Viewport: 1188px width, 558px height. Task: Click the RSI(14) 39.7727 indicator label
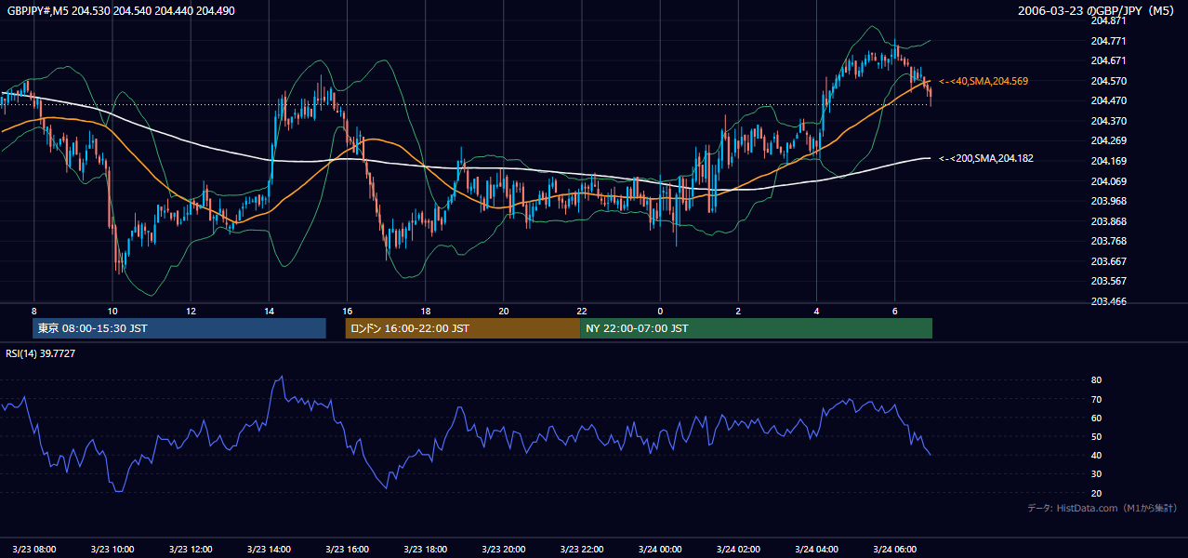(x=41, y=353)
